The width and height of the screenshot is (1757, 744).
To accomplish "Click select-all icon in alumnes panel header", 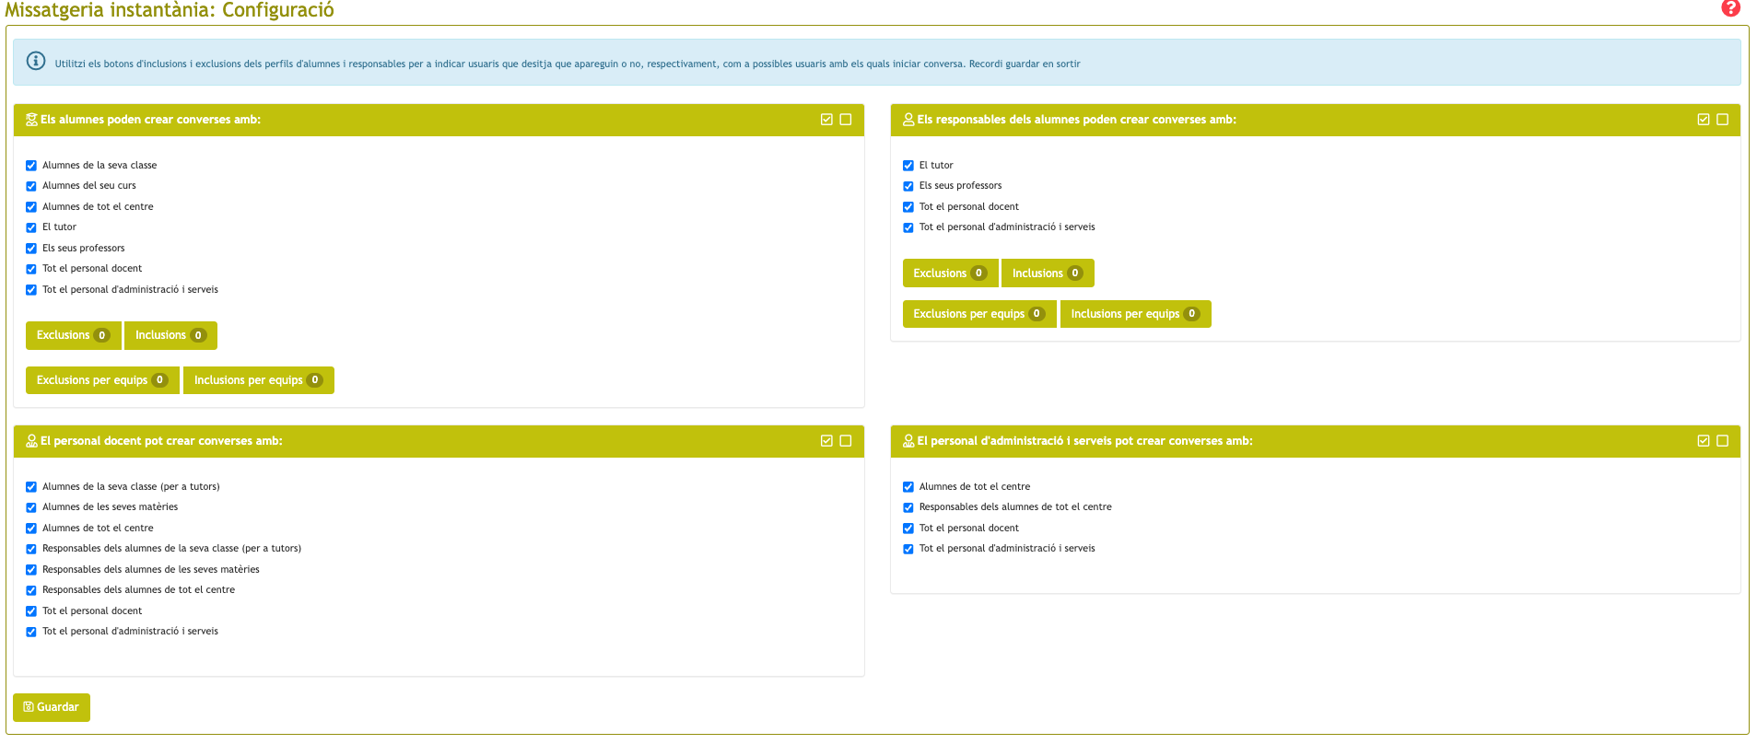I will click(x=826, y=120).
